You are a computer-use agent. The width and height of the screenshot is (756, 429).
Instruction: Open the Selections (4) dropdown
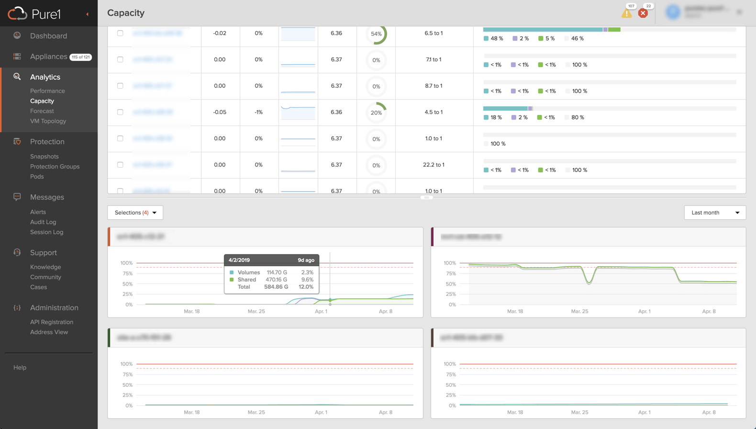coord(135,213)
